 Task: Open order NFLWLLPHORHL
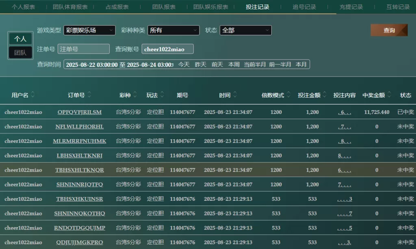pyautogui.click(x=80, y=127)
